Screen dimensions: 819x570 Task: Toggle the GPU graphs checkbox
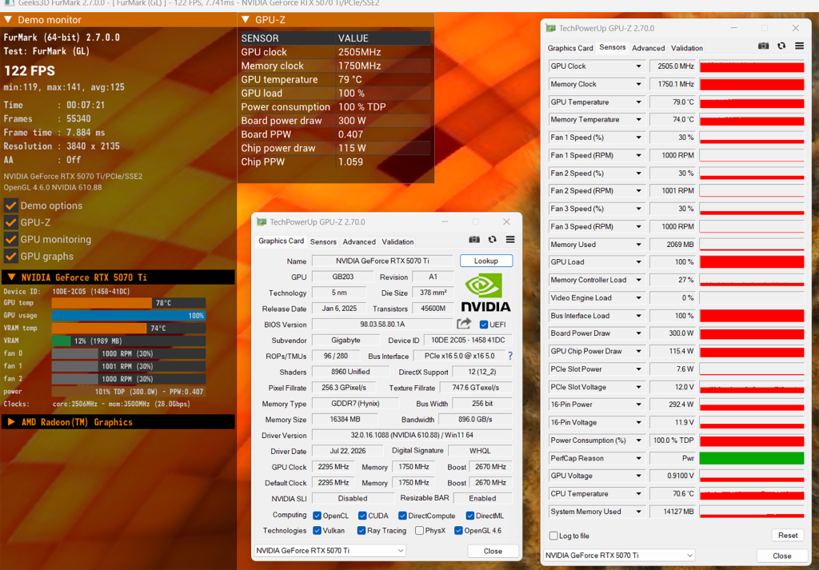tap(11, 257)
